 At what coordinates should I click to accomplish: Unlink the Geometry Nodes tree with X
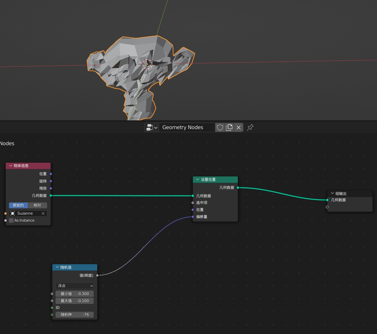[x=238, y=127]
